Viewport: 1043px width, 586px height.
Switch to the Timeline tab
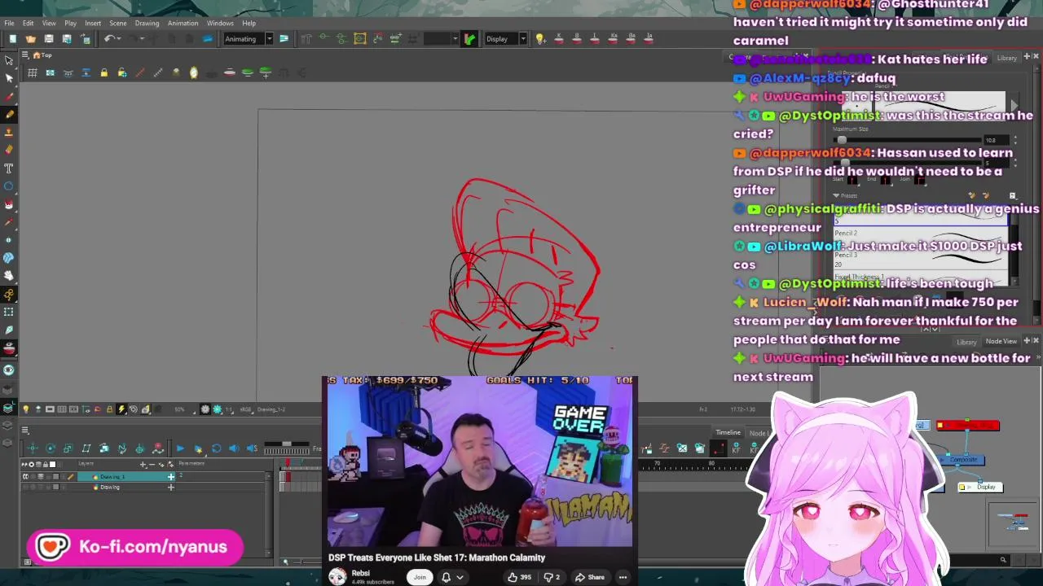click(x=728, y=433)
